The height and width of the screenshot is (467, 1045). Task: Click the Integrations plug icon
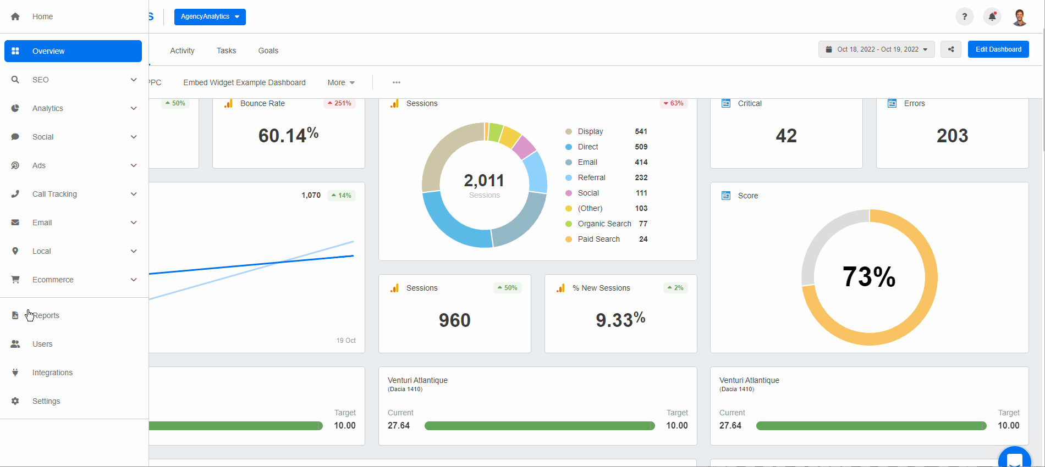(x=15, y=373)
